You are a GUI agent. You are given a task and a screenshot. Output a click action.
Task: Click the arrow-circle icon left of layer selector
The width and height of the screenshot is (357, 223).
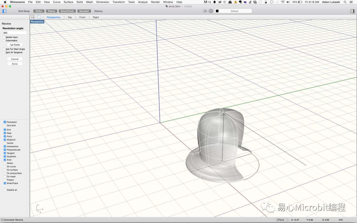205,11
